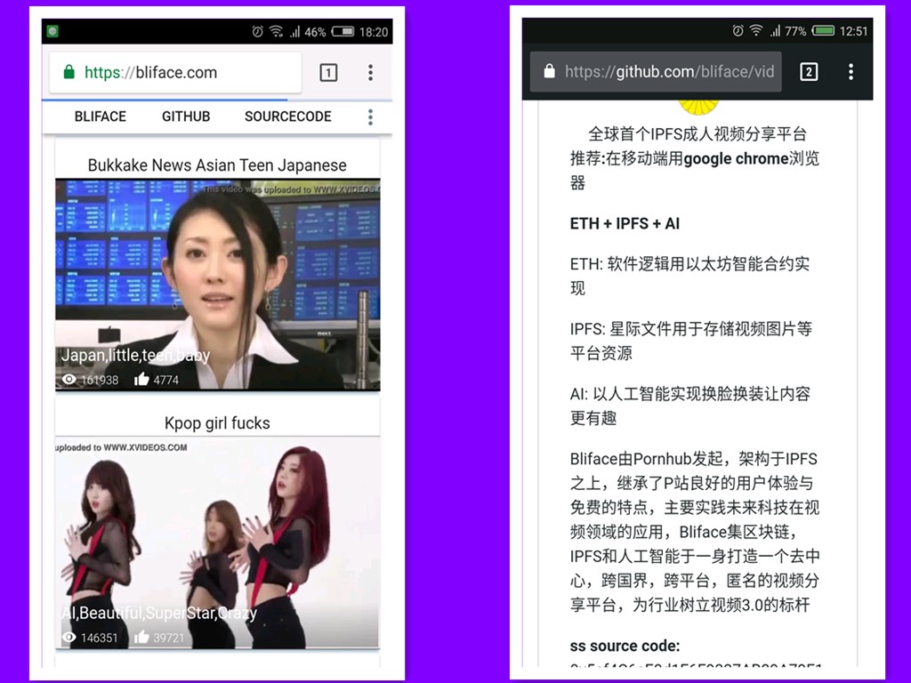
Task: Select the SOURCECODE tab
Action: point(287,117)
